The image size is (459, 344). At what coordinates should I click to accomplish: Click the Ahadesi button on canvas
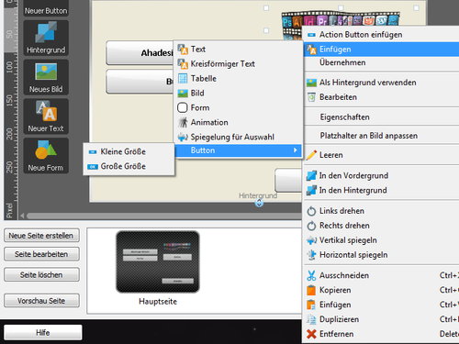click(x=140, y=53)
